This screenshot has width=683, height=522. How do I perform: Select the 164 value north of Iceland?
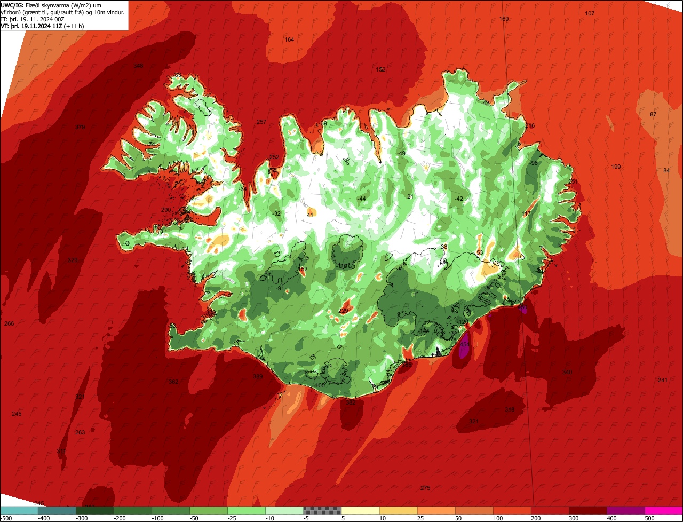[x=289, y=40]
